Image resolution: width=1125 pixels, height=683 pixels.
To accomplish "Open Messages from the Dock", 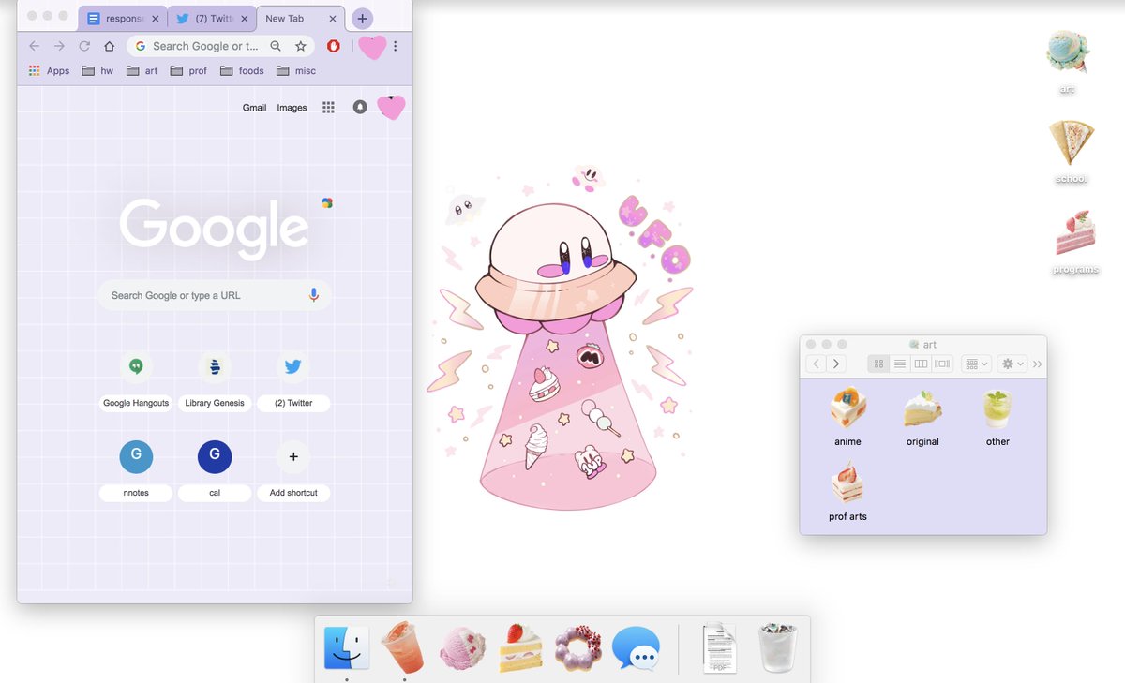I will (x=636, y=647).
